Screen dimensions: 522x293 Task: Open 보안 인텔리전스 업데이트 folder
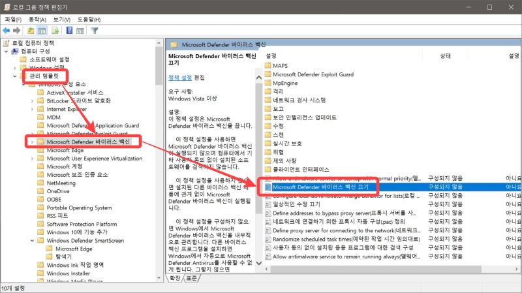pos(304,117)
